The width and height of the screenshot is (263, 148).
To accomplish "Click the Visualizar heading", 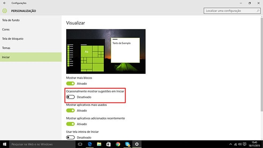I will pos(75,23).
